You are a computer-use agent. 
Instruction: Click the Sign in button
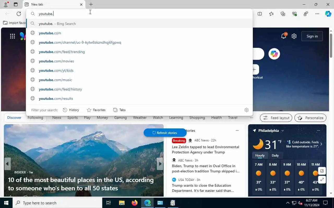coord(312,36)
